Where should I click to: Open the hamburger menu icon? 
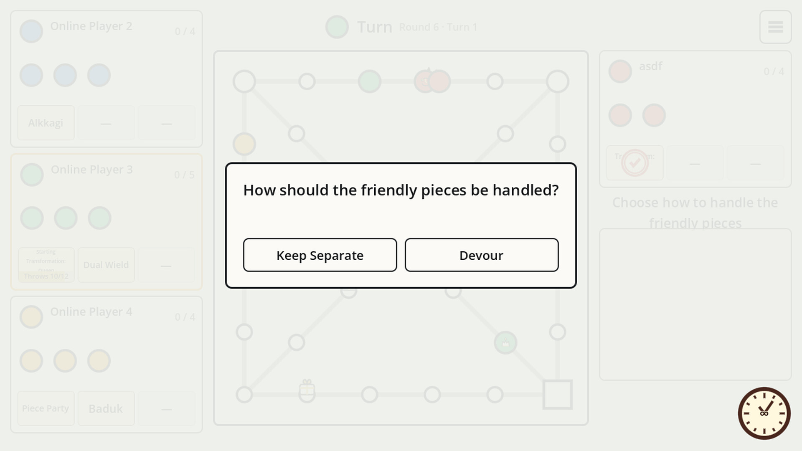coord(775,27)
